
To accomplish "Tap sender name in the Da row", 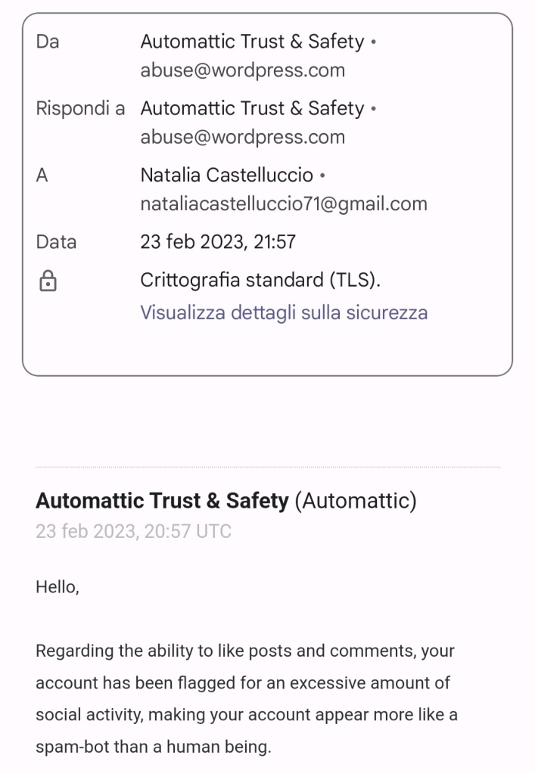I will (252, 42).
